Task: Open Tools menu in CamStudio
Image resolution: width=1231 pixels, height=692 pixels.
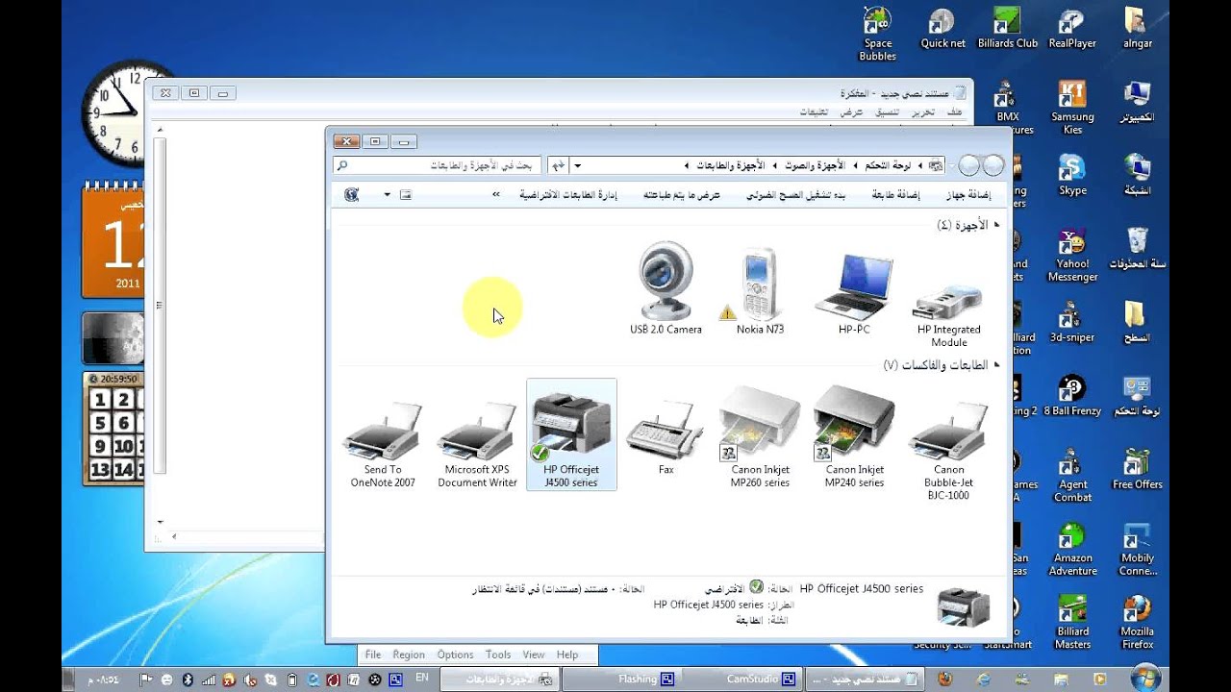Action: coord(498,655)
